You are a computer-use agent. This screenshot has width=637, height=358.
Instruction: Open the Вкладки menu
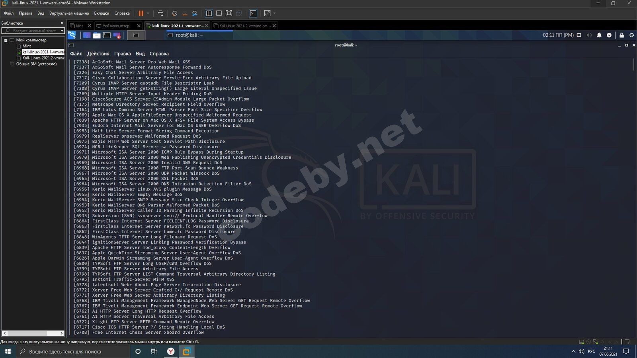click(102, 13)
